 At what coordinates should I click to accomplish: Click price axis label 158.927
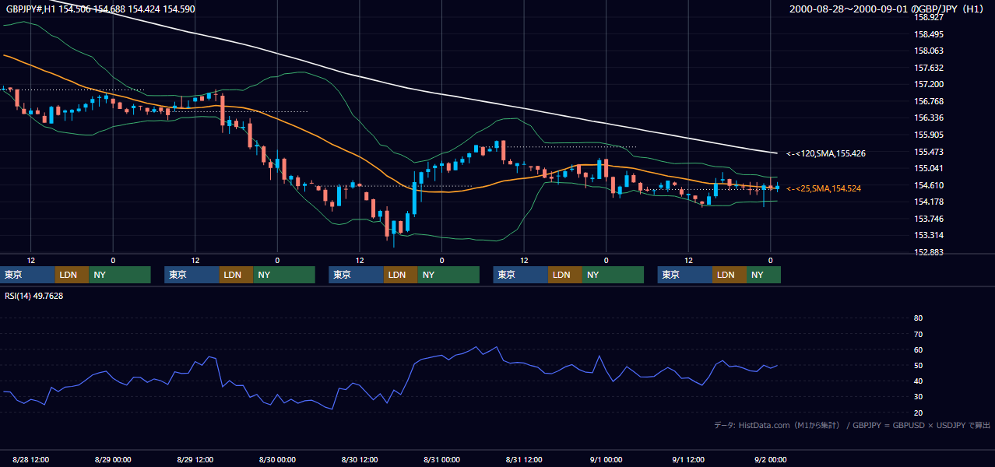click(929, 17)
